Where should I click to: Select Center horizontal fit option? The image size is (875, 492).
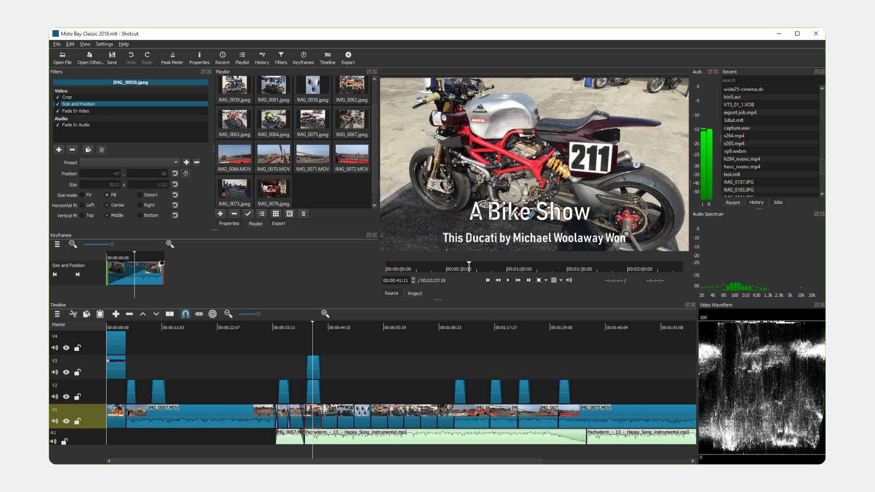click(x=107, y=206)
